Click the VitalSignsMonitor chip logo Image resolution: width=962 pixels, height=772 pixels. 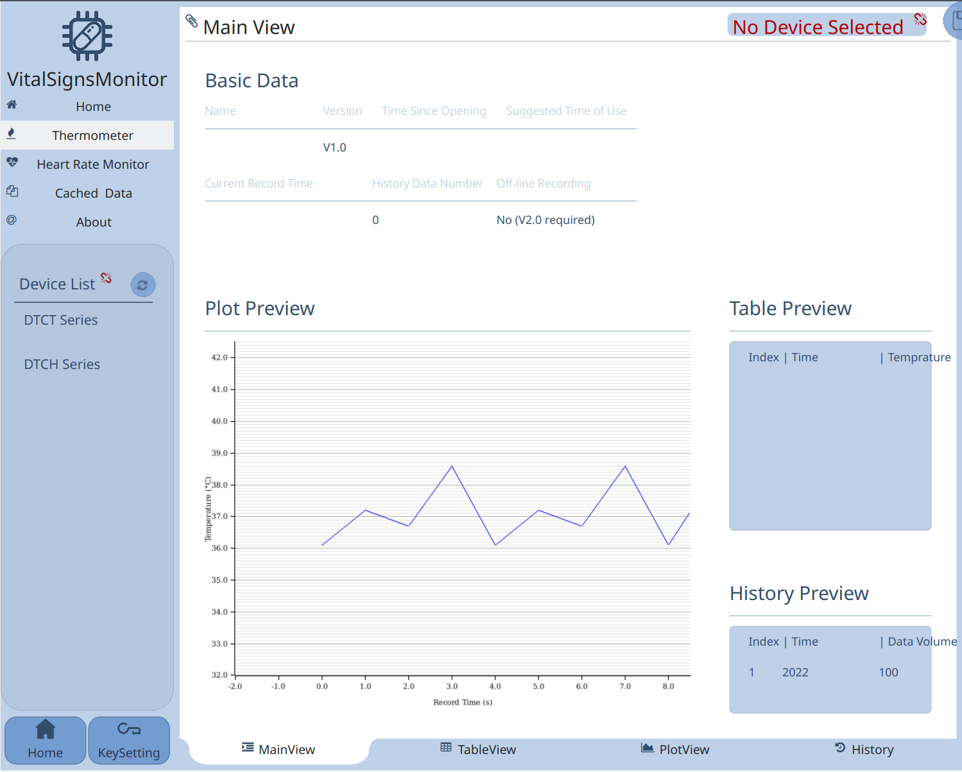(x=87, y=36)
